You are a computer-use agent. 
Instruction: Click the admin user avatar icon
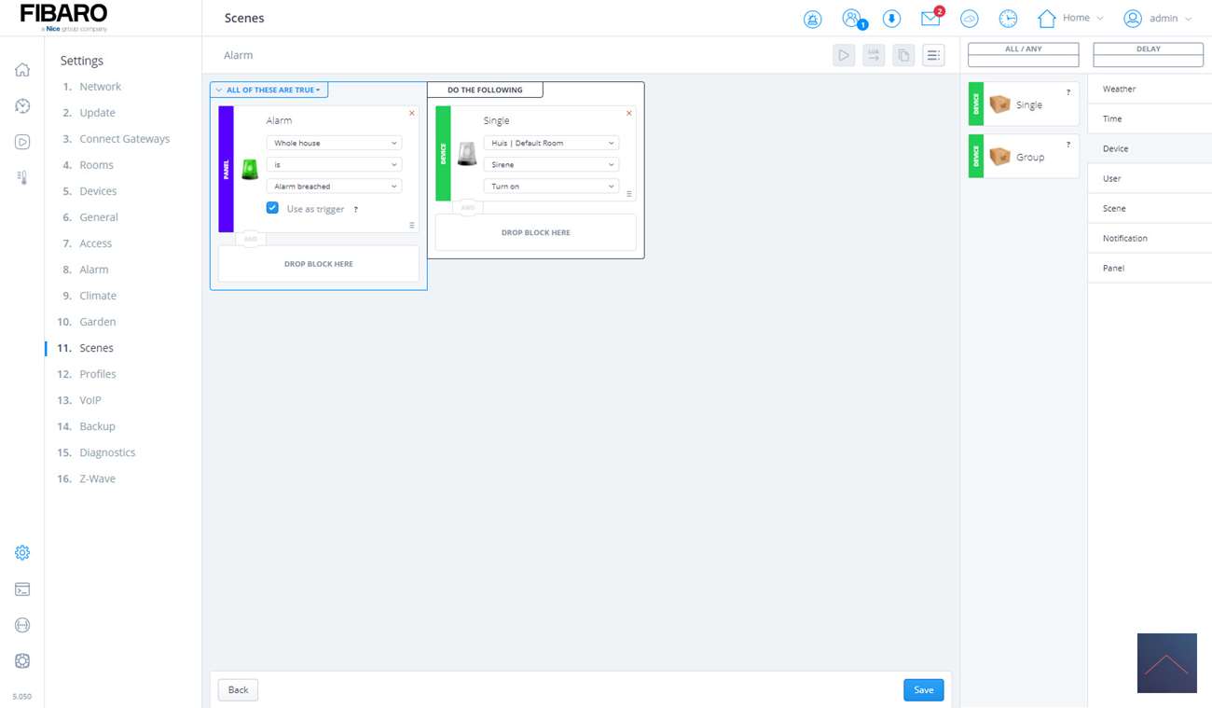(x=1133, y=19)
